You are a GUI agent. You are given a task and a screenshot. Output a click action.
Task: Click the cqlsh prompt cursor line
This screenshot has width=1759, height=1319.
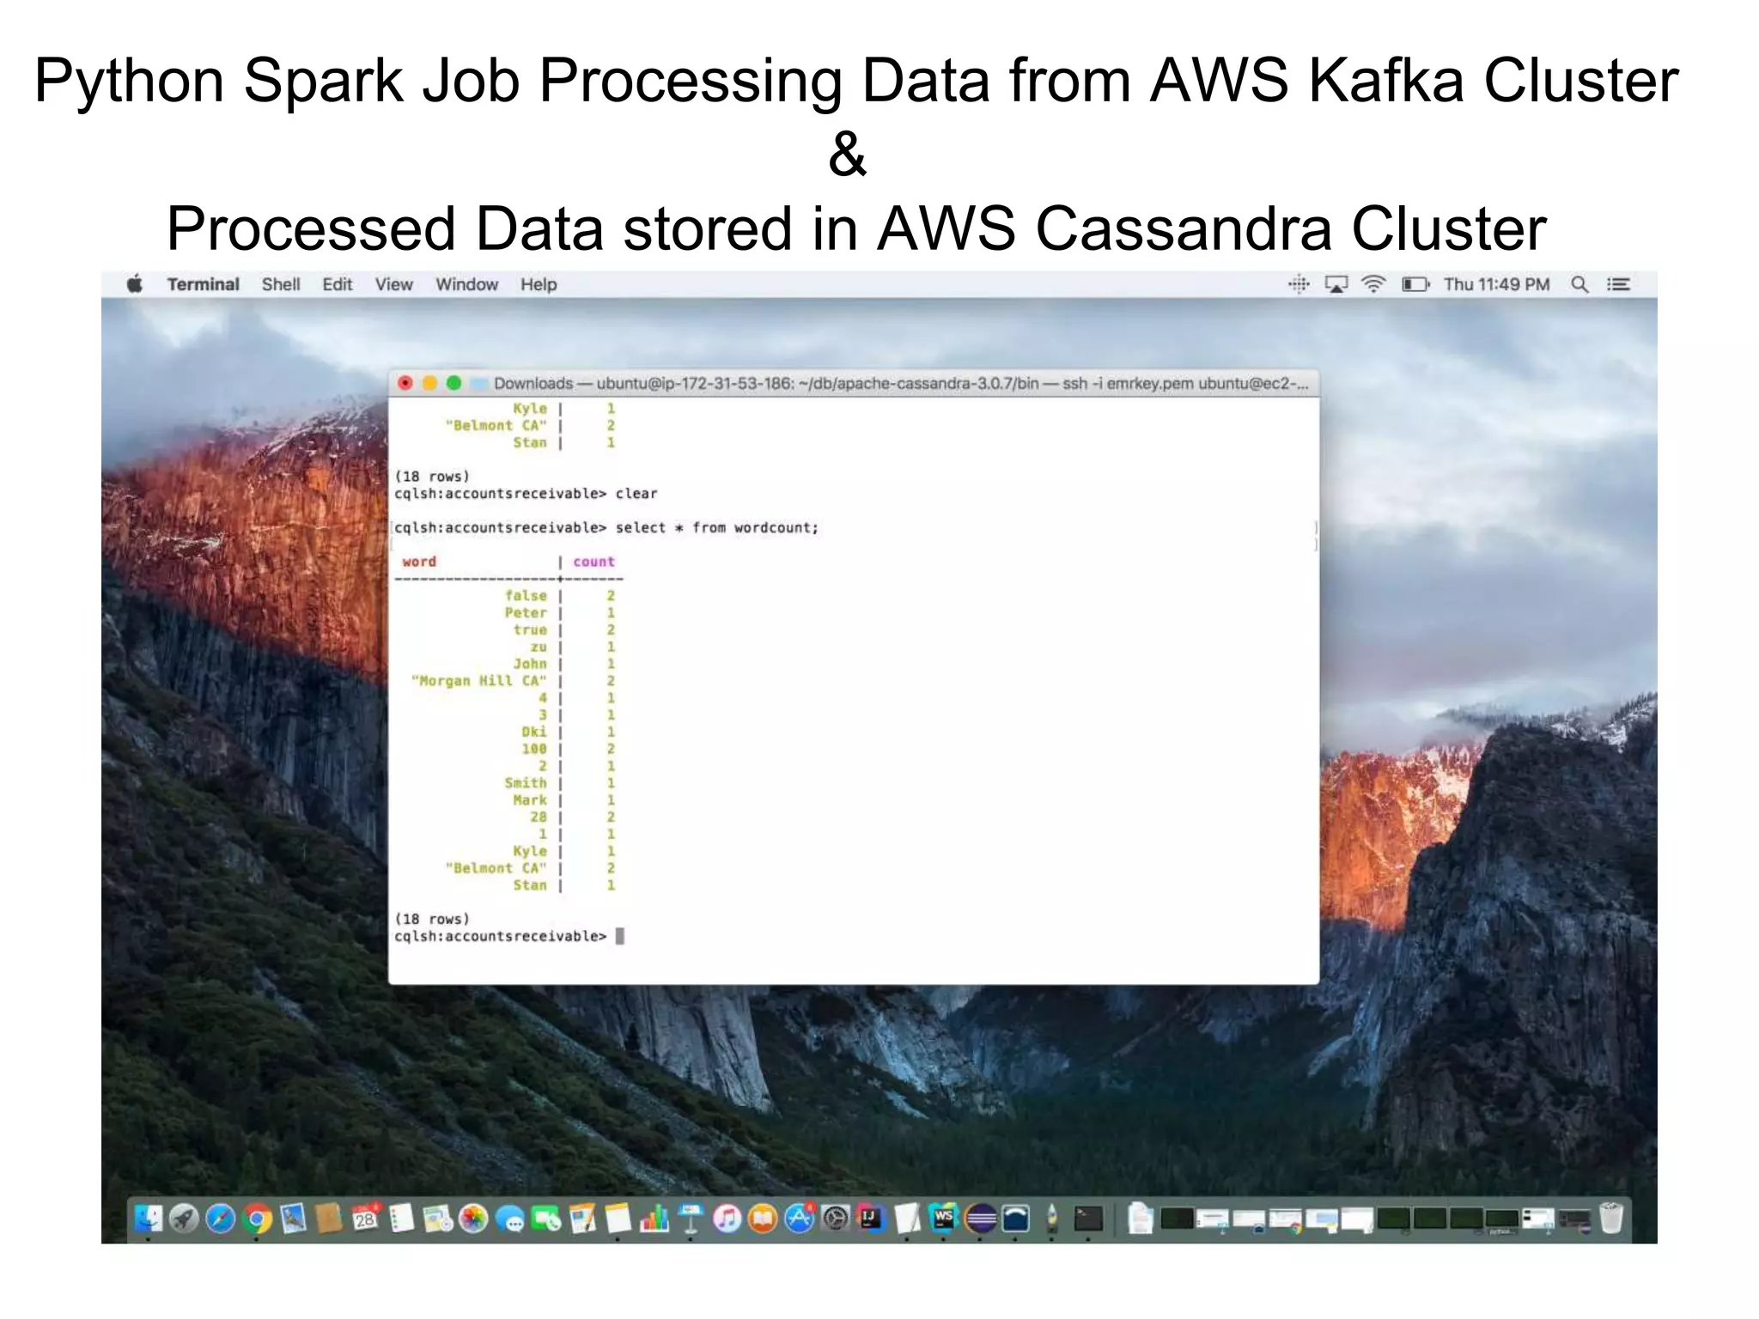coord(509,936)
